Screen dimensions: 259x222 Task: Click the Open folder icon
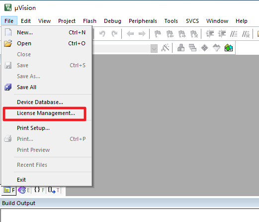[x=8, y=43]
